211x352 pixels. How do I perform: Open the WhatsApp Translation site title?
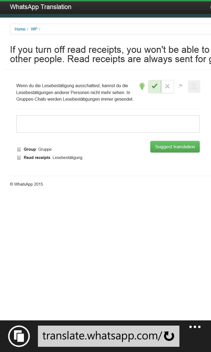[x=41, y=7]
